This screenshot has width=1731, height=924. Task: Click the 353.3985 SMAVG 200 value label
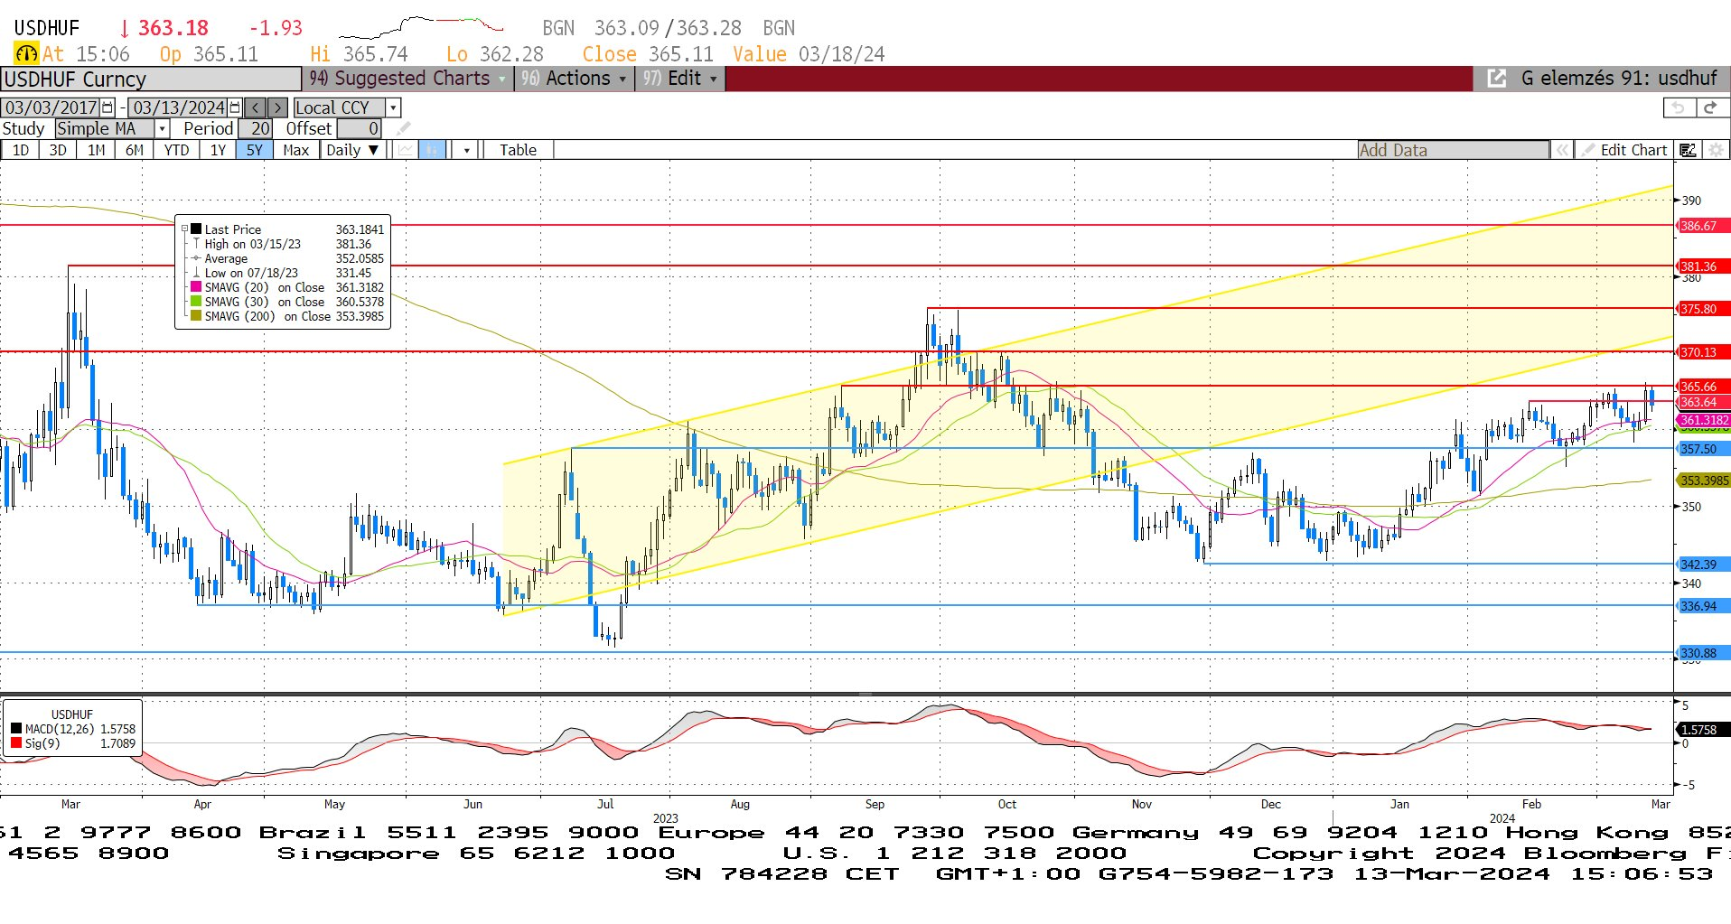point(1703,481)
